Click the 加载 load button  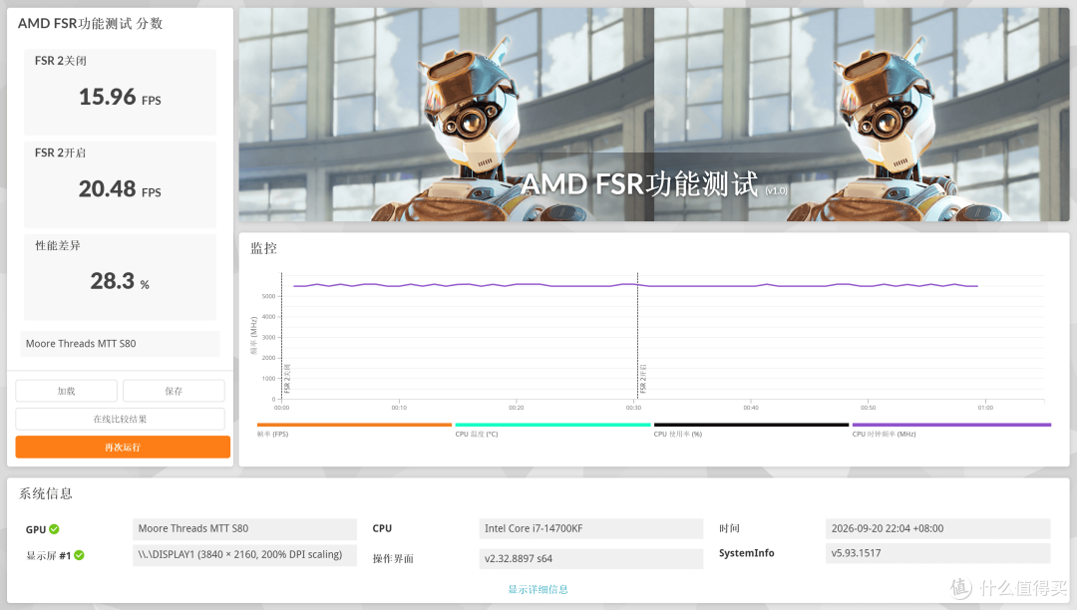pyautogui.click(x=66, y=391)
